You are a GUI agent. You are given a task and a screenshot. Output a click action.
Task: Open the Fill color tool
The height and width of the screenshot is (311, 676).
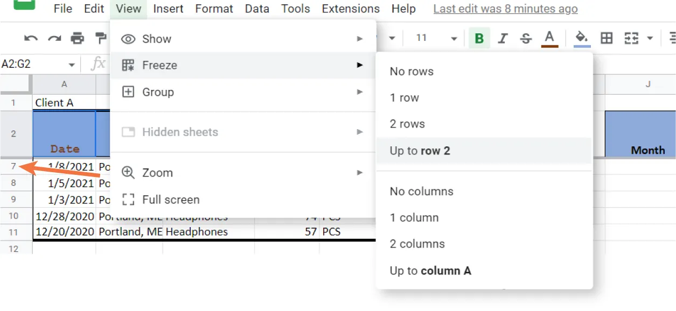point(581,38)
